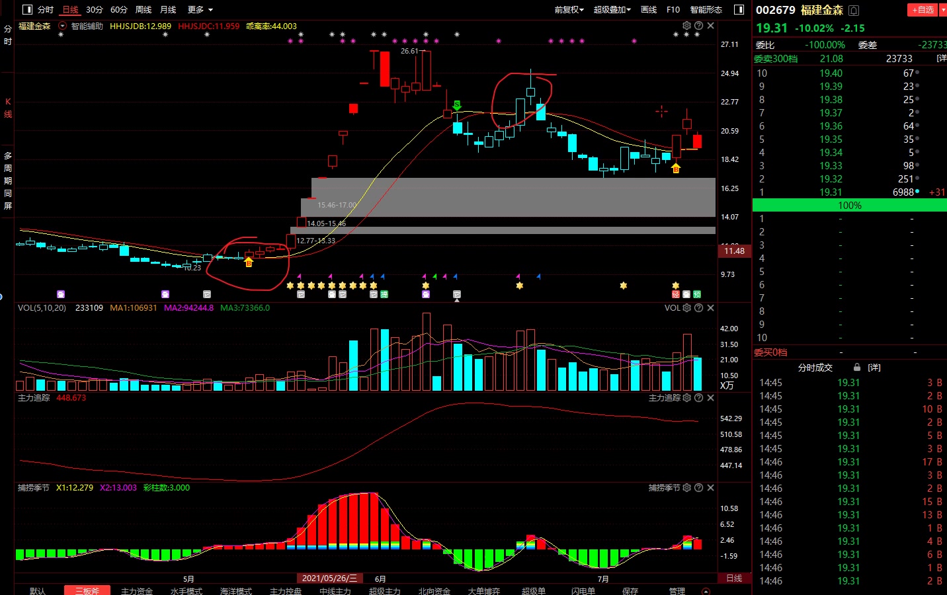Toggle the left sidebar panel icon
The width and height of the screenshot is (947, 595).
pos(27,10)
